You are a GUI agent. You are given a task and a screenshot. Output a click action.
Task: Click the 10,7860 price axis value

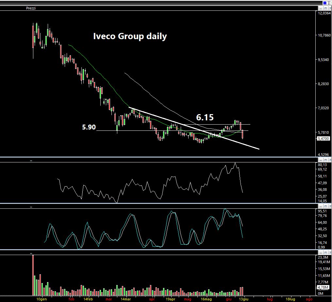click(x=324, y=35)
